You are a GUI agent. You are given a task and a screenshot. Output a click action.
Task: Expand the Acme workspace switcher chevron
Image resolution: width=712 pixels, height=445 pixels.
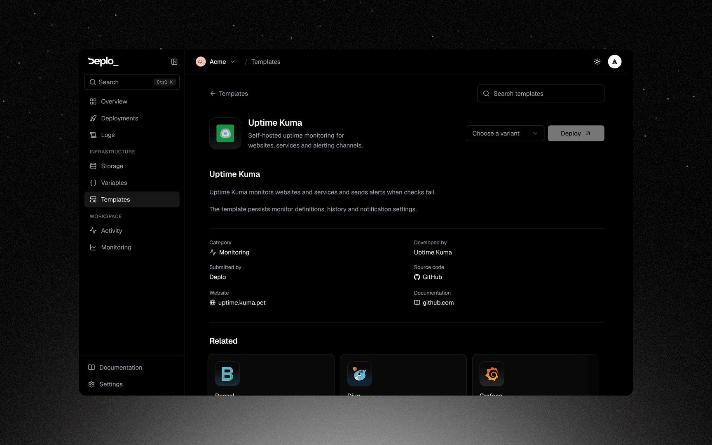coord(233,62)
